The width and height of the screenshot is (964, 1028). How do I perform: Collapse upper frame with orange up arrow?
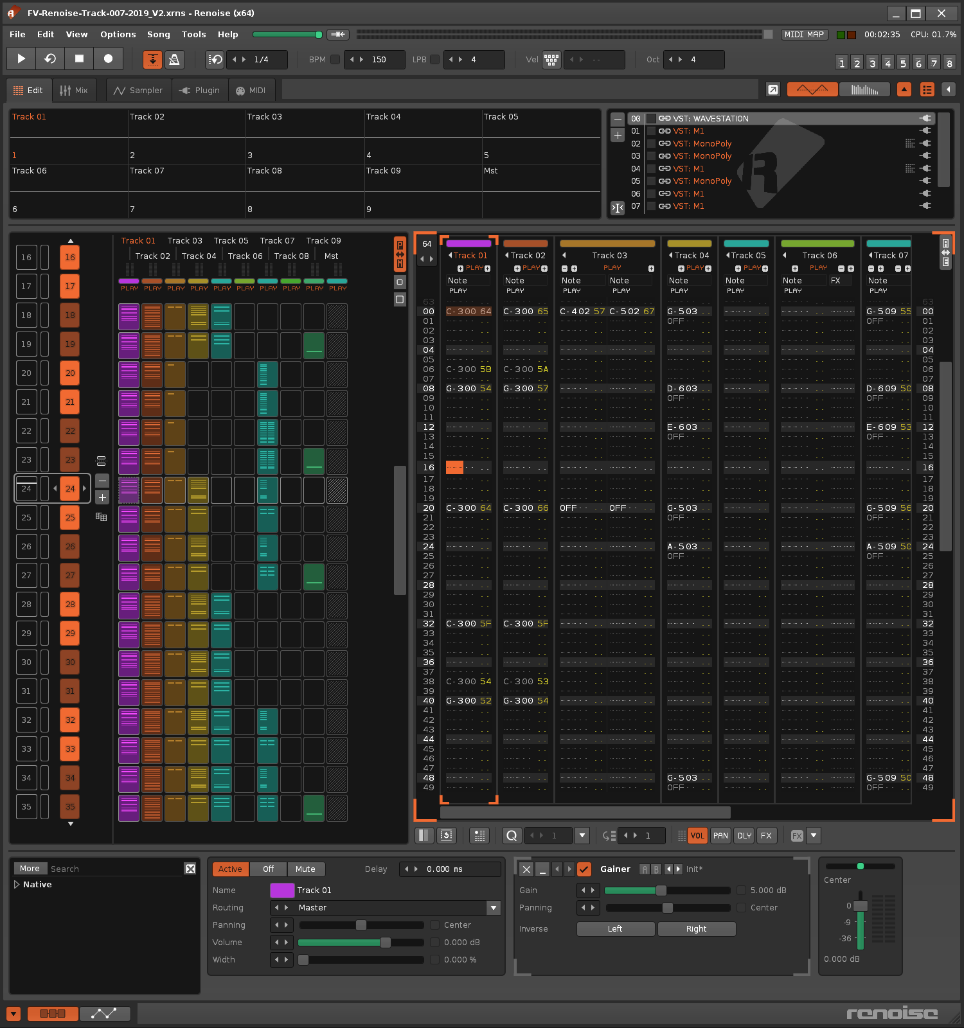[x=904, y=89]
